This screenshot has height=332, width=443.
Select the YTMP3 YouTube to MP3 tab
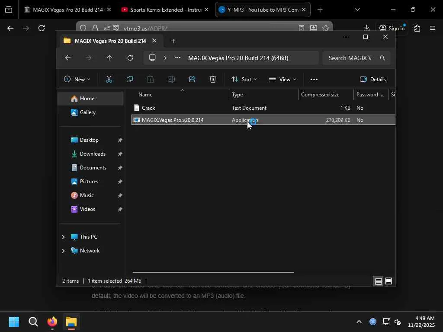pos(263,10)
